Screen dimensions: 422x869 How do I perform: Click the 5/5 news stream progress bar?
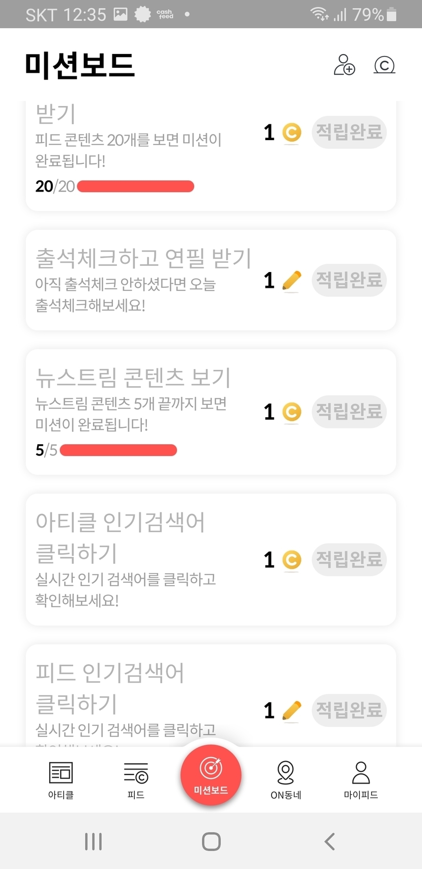(x=118, y=450)
